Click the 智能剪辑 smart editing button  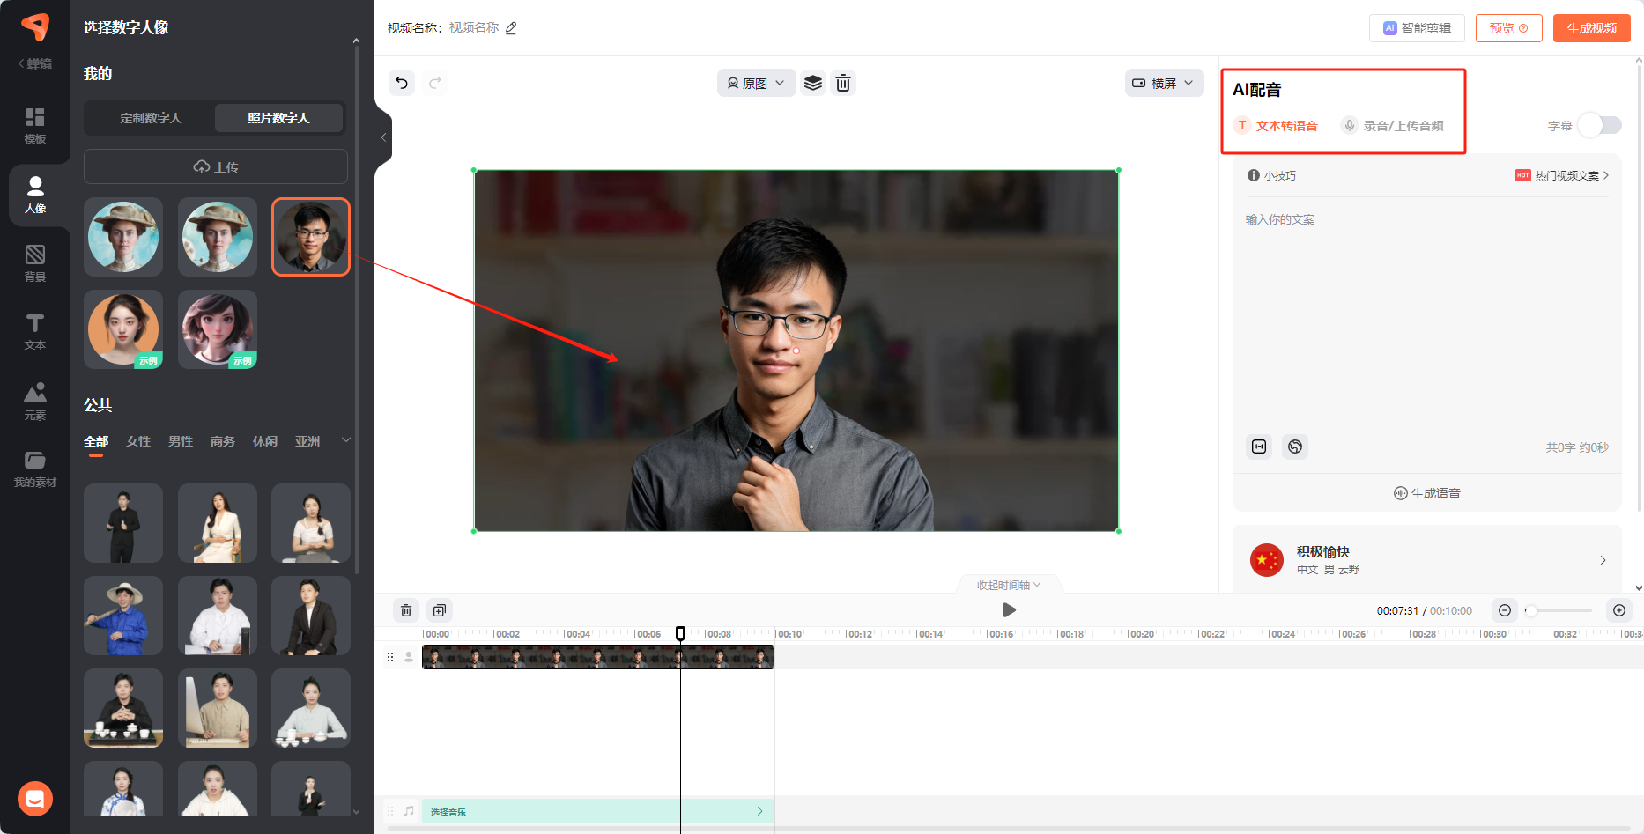click(1417, 28)
